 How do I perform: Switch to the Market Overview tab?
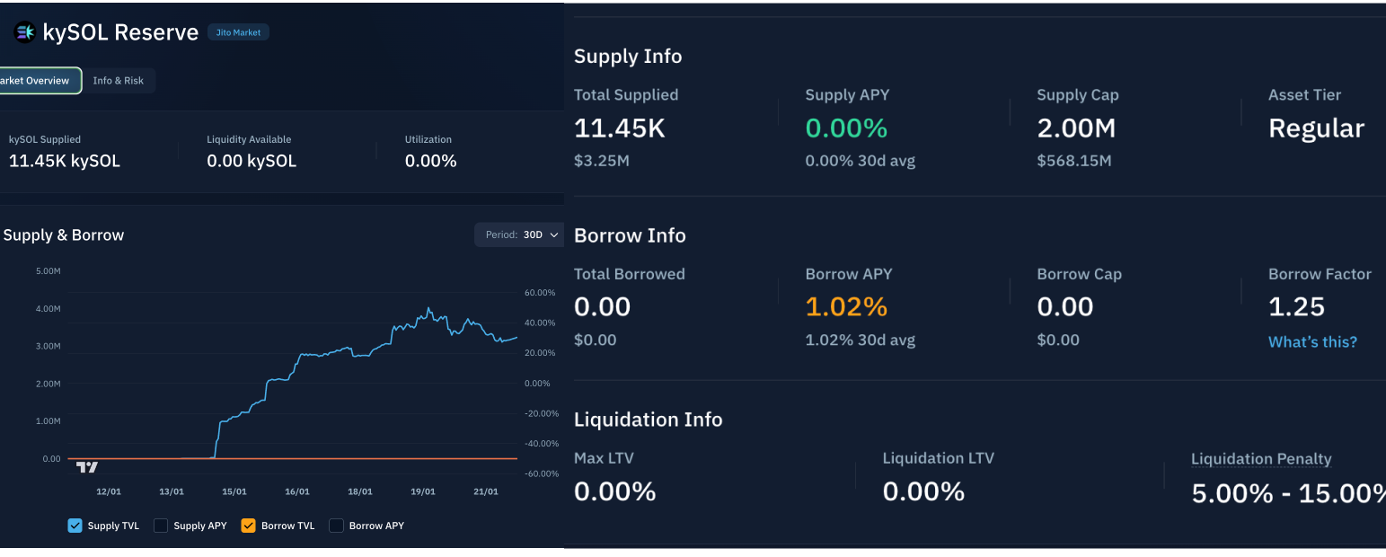(38, 81)
